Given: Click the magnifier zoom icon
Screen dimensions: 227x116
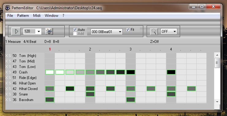Looking at the screenshot, I should (154, 31).
